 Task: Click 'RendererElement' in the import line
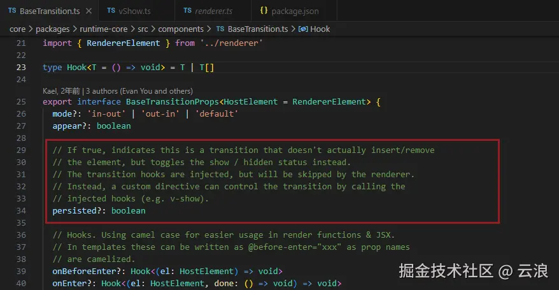[124, 43]
